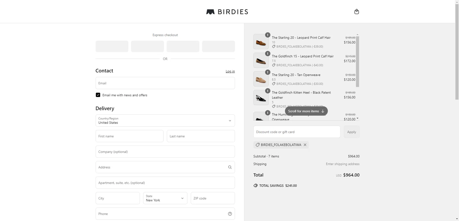Viewport: 459px width, 221px height.
Task: Click the TOTAL SAVINGS $241.00 text
Action: [278, 186]
